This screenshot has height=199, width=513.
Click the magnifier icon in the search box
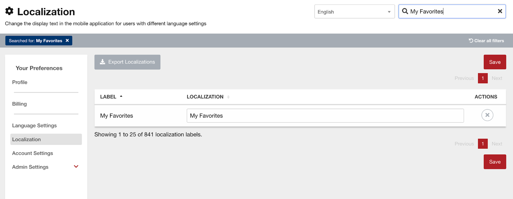405,12
